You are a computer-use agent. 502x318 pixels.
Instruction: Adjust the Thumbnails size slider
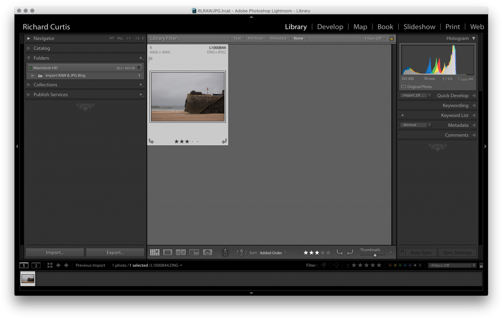(374, 255)
